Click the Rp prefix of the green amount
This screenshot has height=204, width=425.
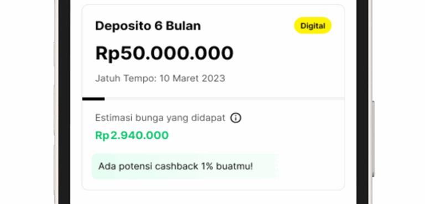102,135
